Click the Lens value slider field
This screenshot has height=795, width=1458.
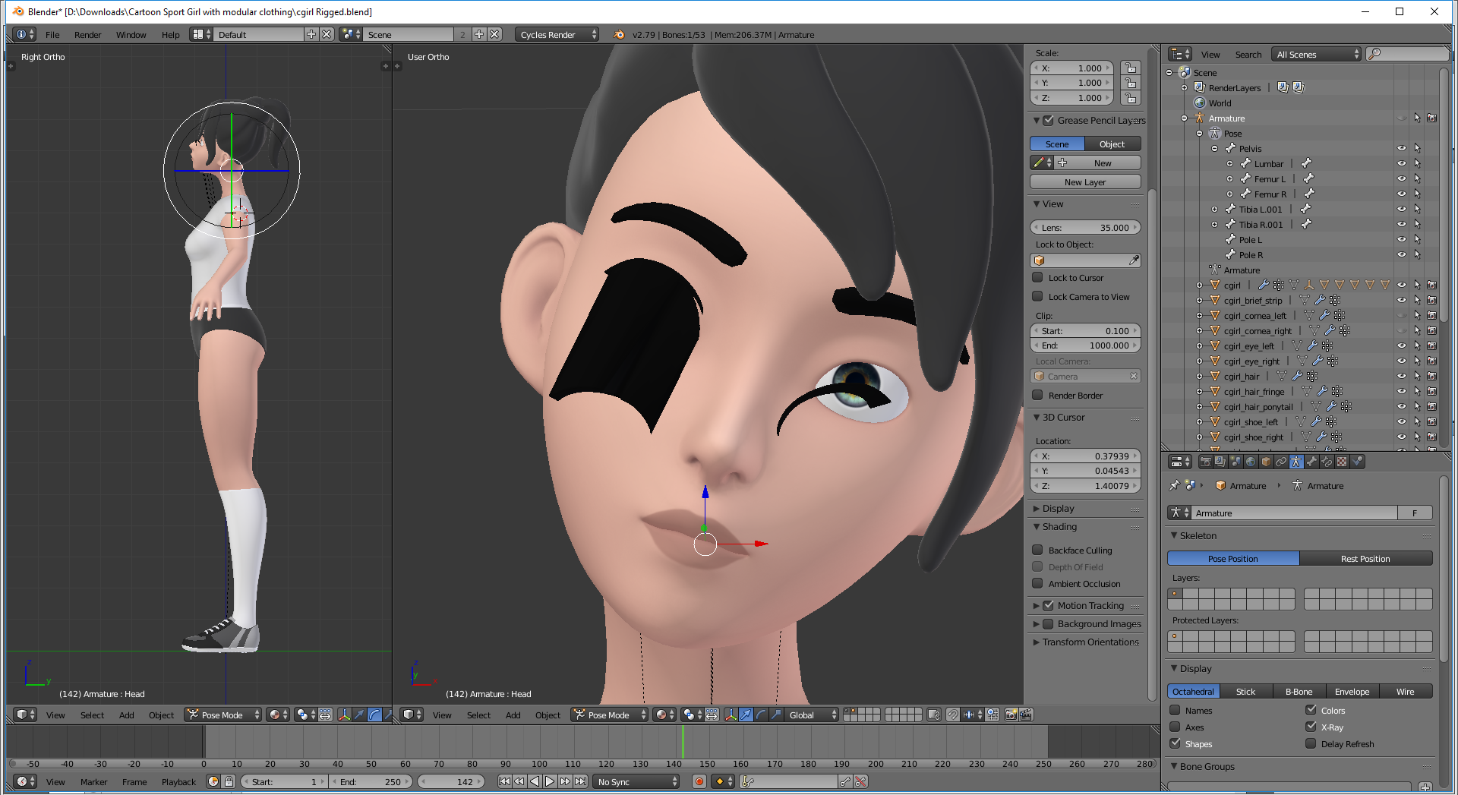click(x=1085, y=228)
